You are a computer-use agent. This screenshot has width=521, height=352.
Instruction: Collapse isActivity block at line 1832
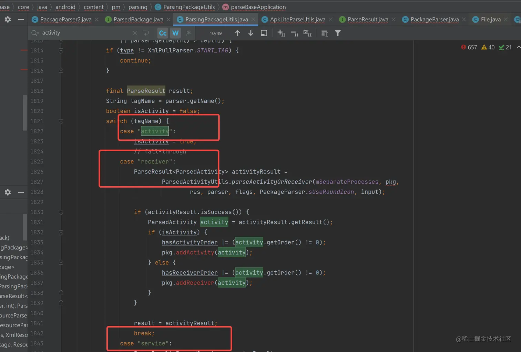[x=61, y=232]
